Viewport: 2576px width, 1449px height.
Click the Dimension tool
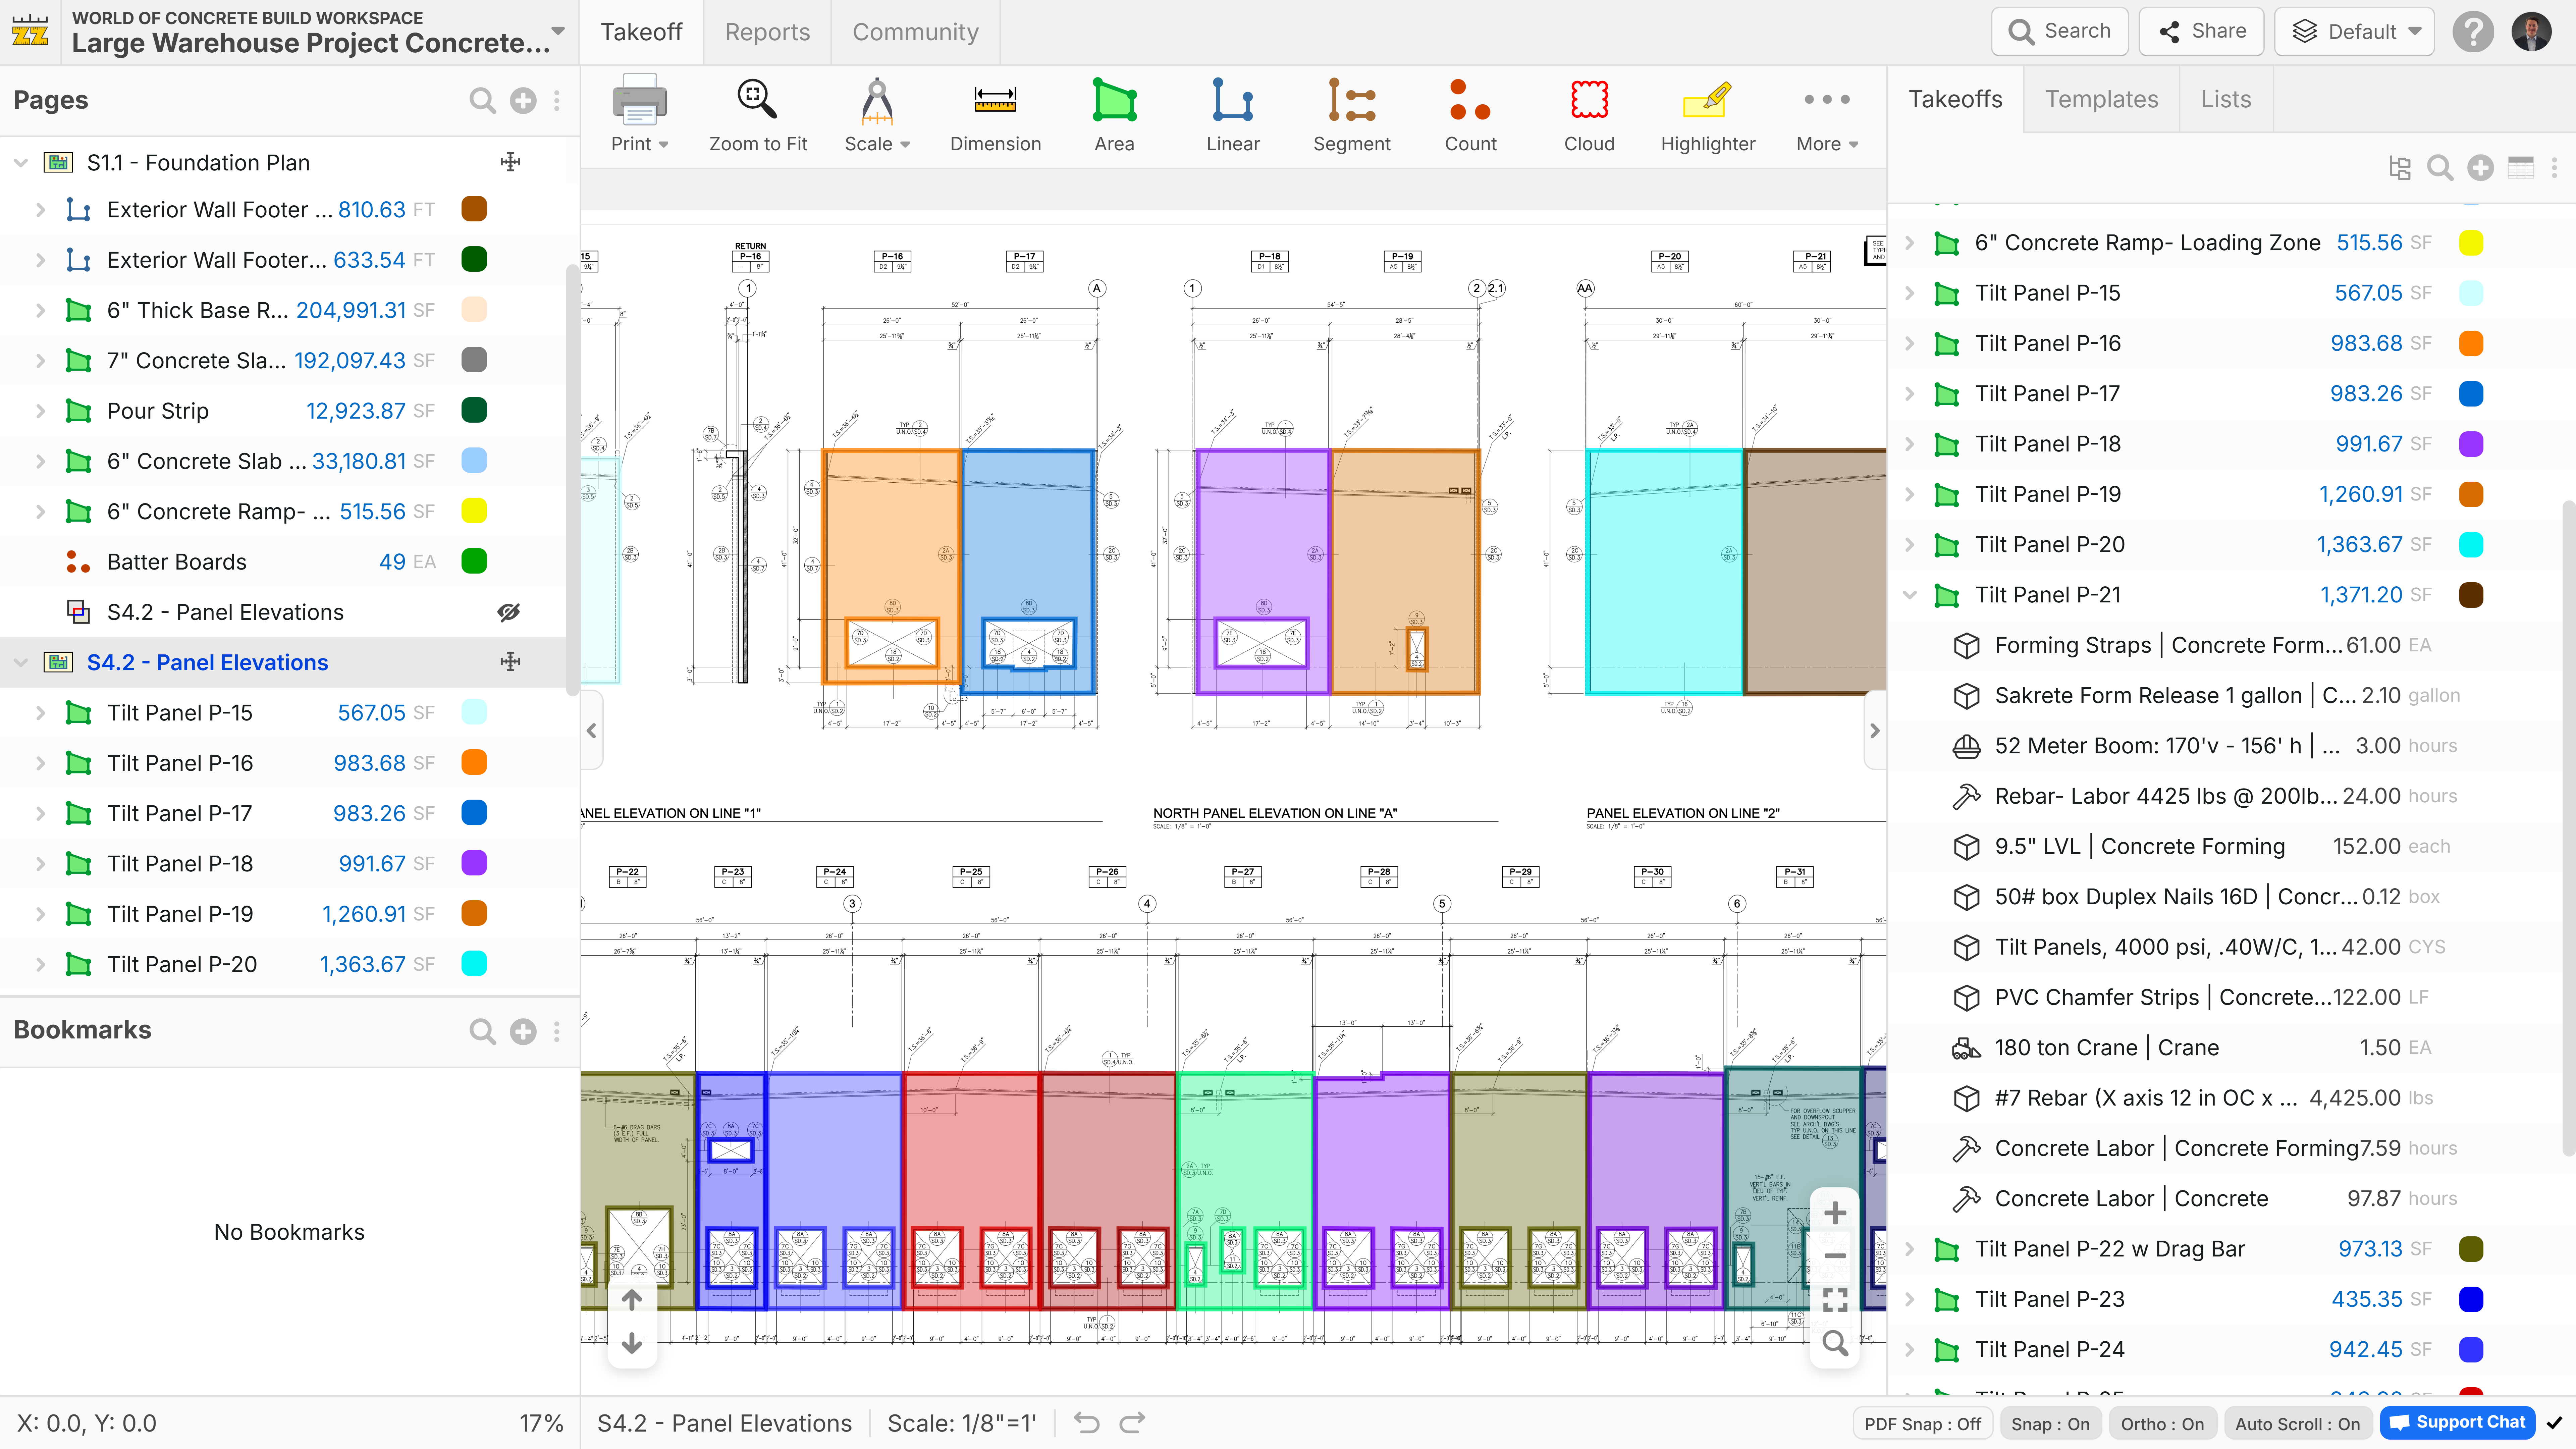tap(995, 115)
